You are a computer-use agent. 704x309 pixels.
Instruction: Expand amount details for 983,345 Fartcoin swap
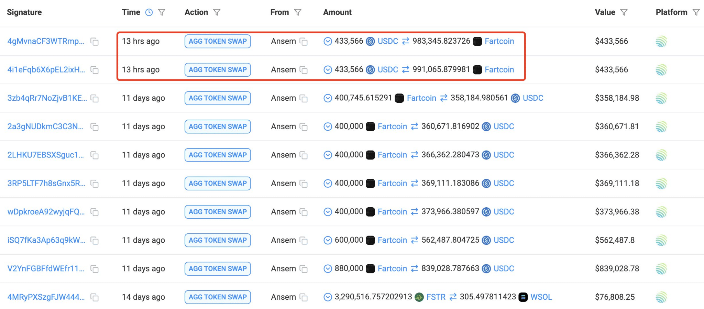328,42
